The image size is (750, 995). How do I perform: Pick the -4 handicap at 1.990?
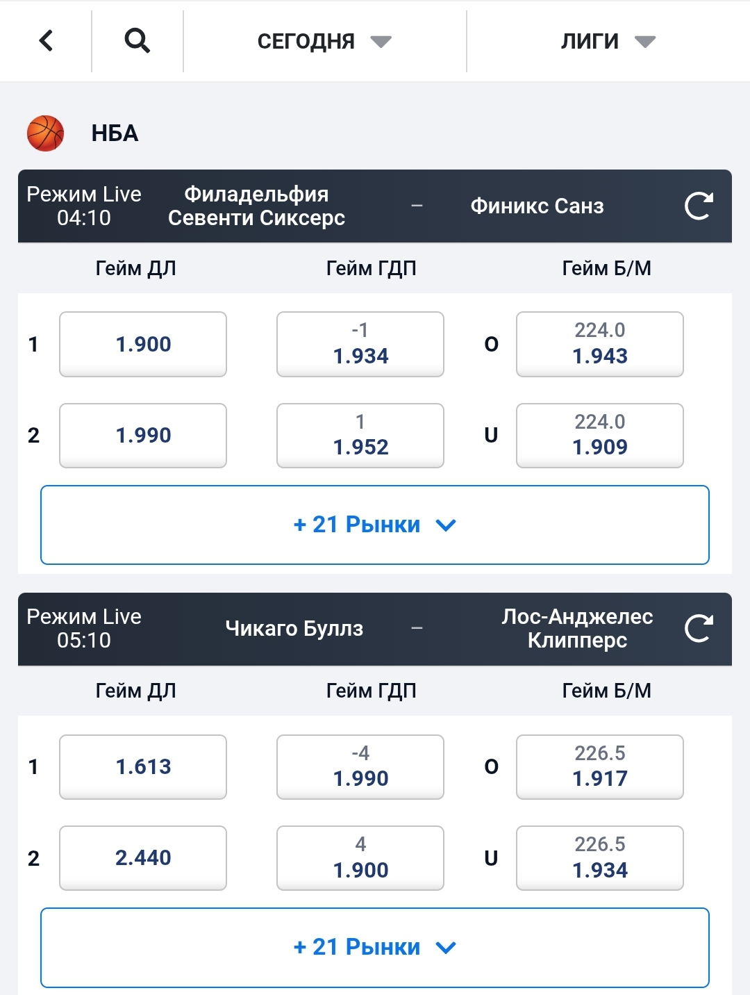(x=360, y=766)
